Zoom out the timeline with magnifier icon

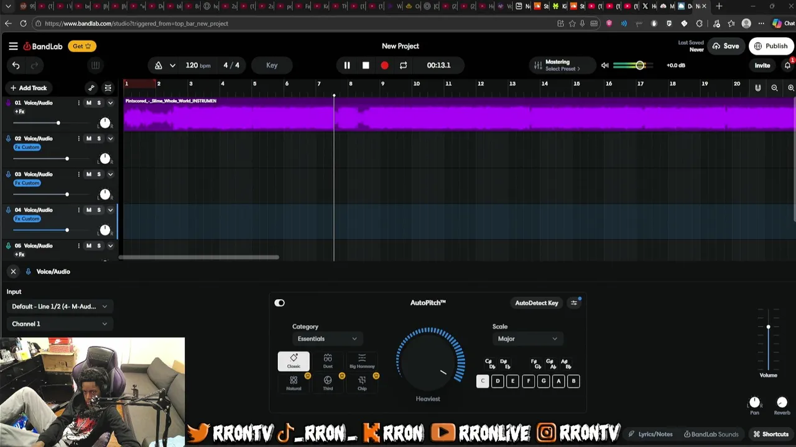(x=774, y=88)
